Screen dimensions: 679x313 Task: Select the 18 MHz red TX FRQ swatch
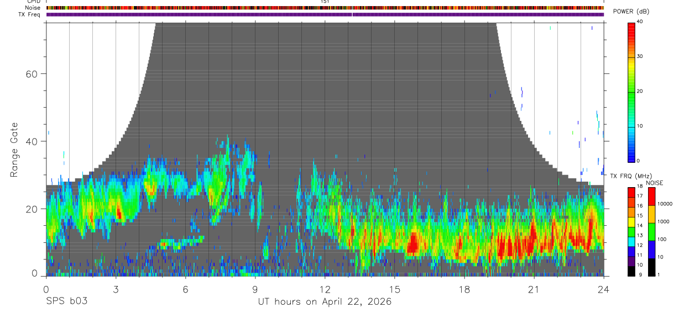(631, 192)
